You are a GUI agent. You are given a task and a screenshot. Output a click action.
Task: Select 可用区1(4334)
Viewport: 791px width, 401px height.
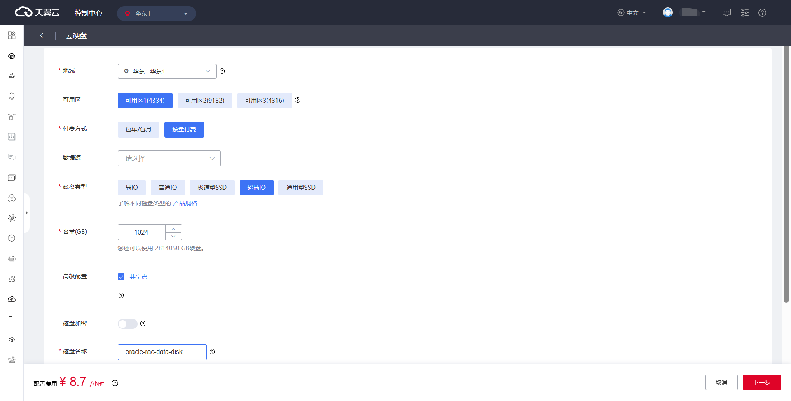pos(145,101)
